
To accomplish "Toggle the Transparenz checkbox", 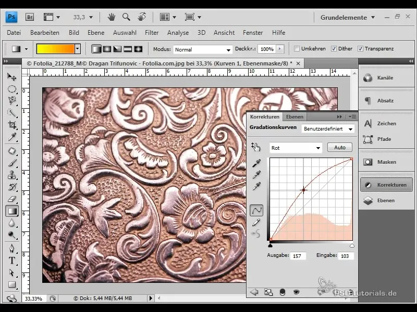I will 360,49.
